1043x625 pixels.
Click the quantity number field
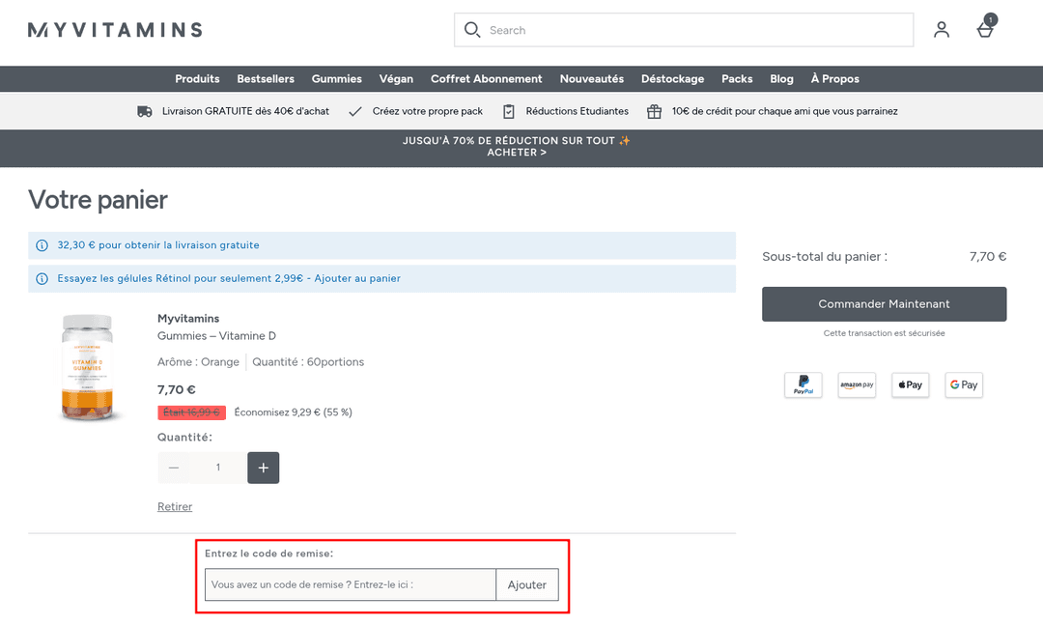(x=218, y=468)
